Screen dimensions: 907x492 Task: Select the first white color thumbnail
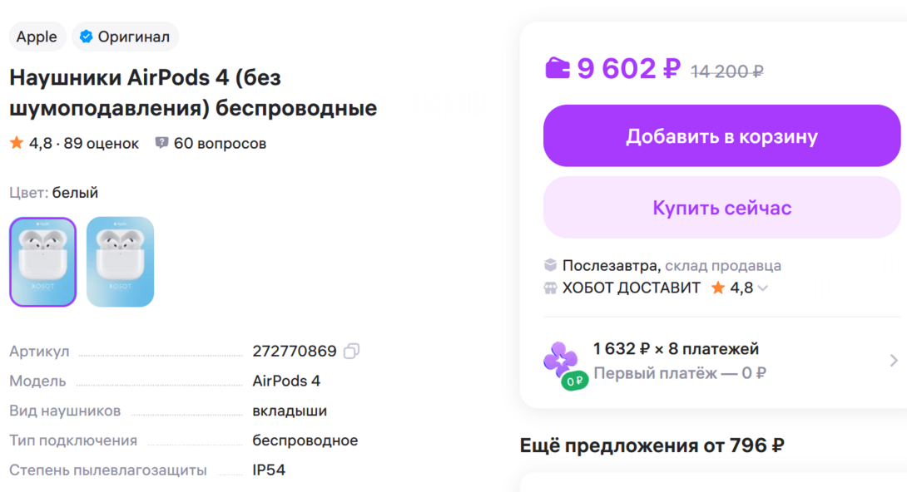[x=42, y=262]
